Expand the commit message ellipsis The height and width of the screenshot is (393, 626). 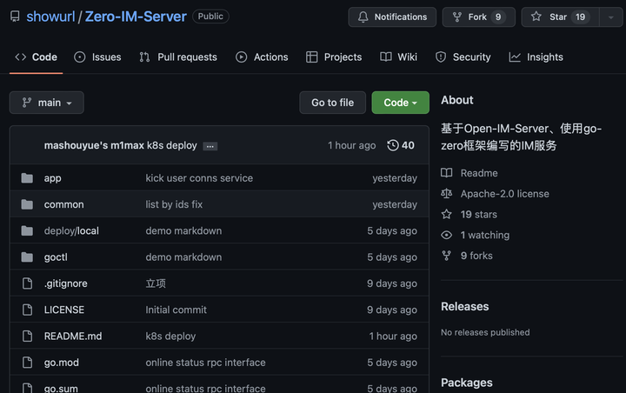point(210,146)
